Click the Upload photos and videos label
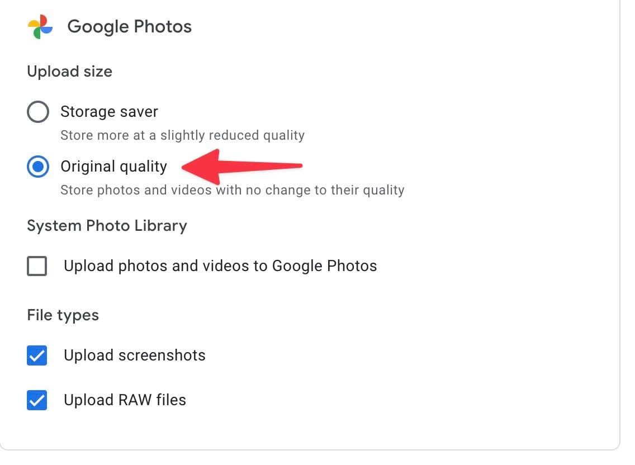Image resolution: width=635 pixels, height=465 pixels. (x=220, y=266)
